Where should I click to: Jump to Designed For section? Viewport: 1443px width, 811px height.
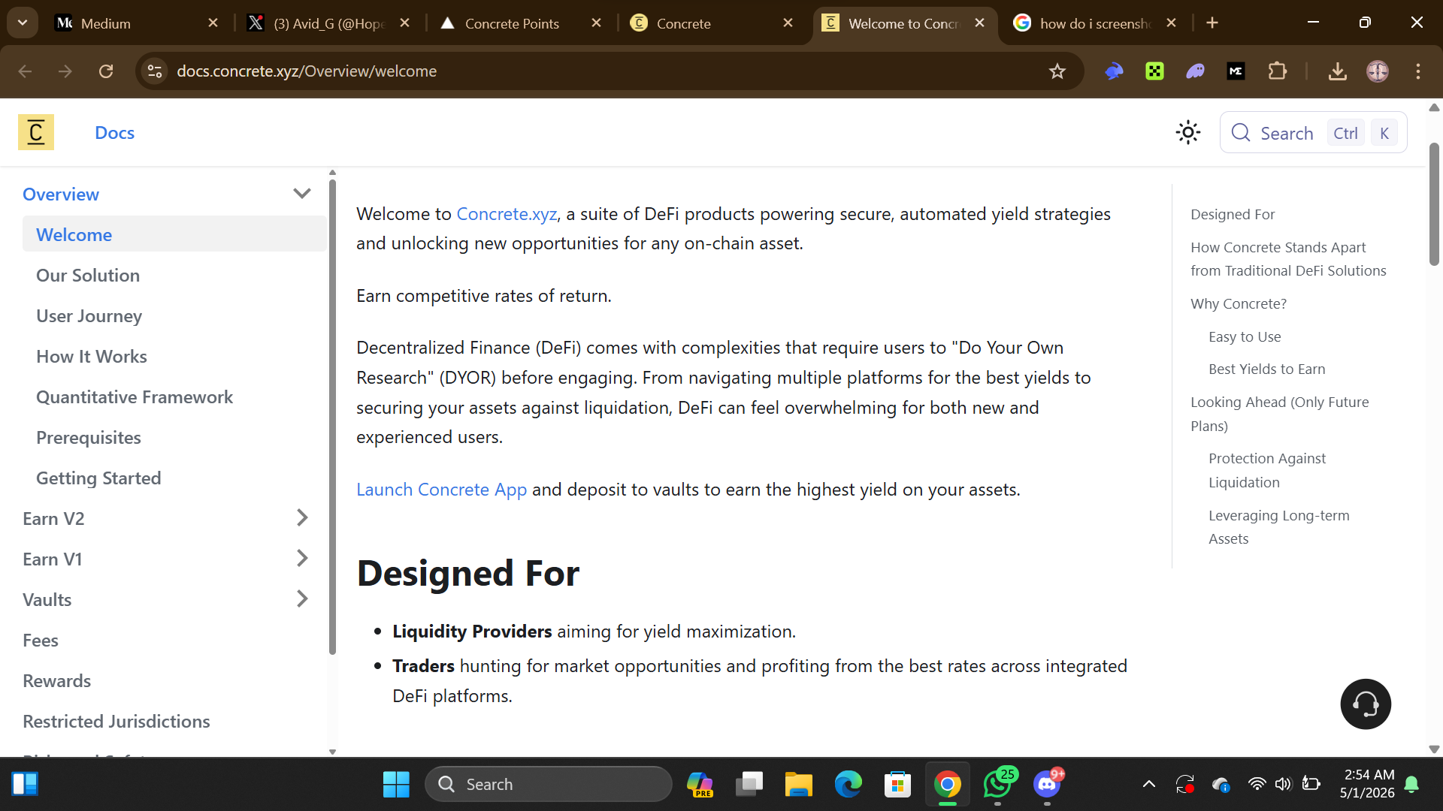(1233, 214)
